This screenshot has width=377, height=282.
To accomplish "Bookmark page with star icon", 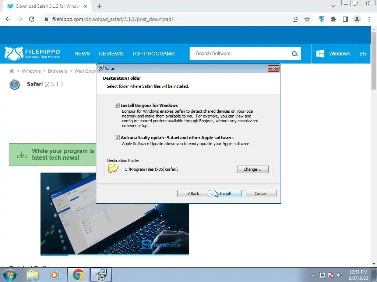I will coord(307,19).
